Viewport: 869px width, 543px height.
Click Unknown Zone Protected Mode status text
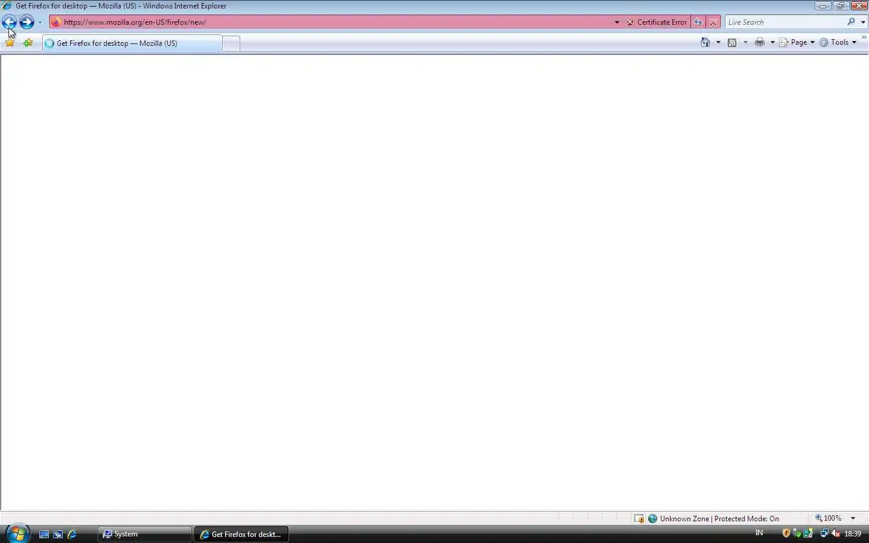719,518
